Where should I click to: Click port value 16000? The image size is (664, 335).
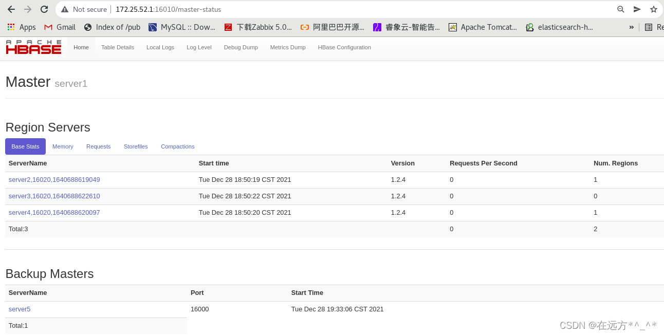tap(200, 309)
